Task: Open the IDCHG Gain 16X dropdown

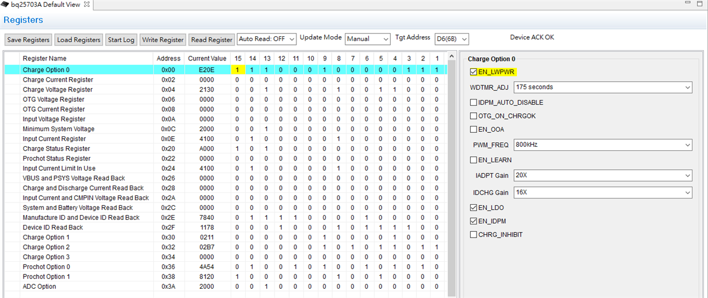Action: click(x=603, y=192)
